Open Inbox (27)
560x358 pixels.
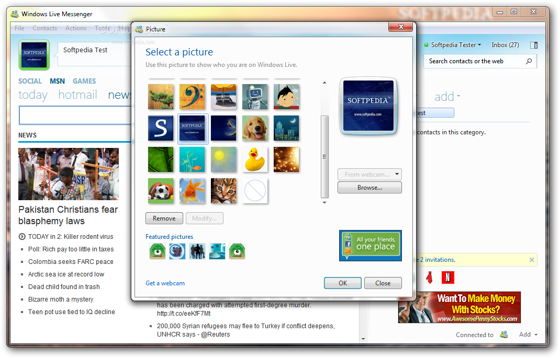(505, 45)
